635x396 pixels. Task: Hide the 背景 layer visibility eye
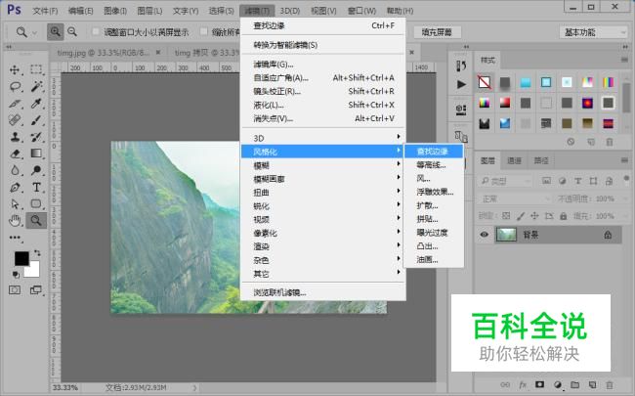click(x=485, y=235)
